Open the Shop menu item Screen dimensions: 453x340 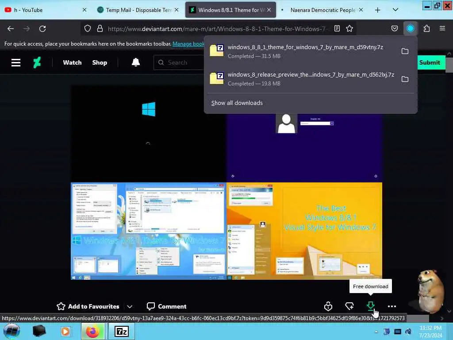click(x=100, y=62)
